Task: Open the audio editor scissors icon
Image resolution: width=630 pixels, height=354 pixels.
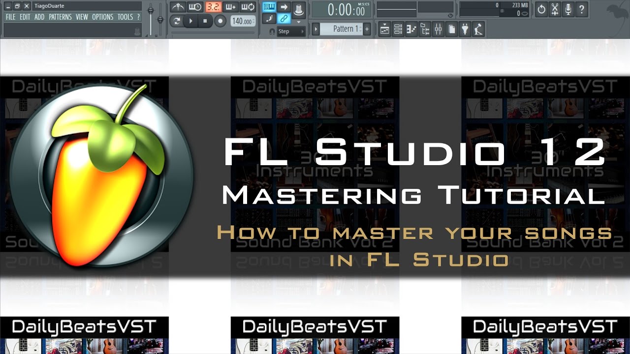Action: tap(555, 9)
